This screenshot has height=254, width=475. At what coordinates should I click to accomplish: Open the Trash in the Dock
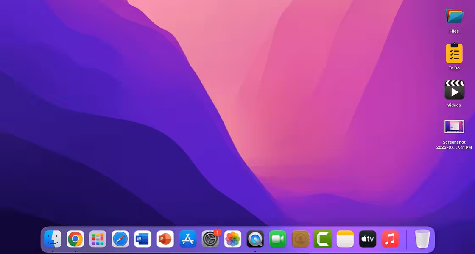pos(422,239)
